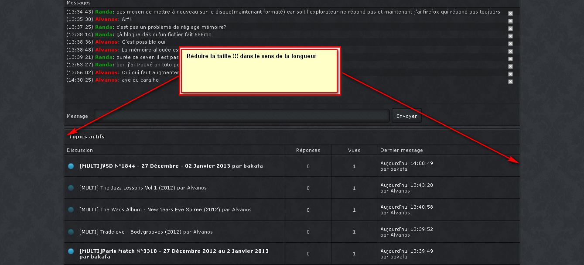Send the chat message with Envoyer
584x265 pixels.
click(x=406, y=116)
